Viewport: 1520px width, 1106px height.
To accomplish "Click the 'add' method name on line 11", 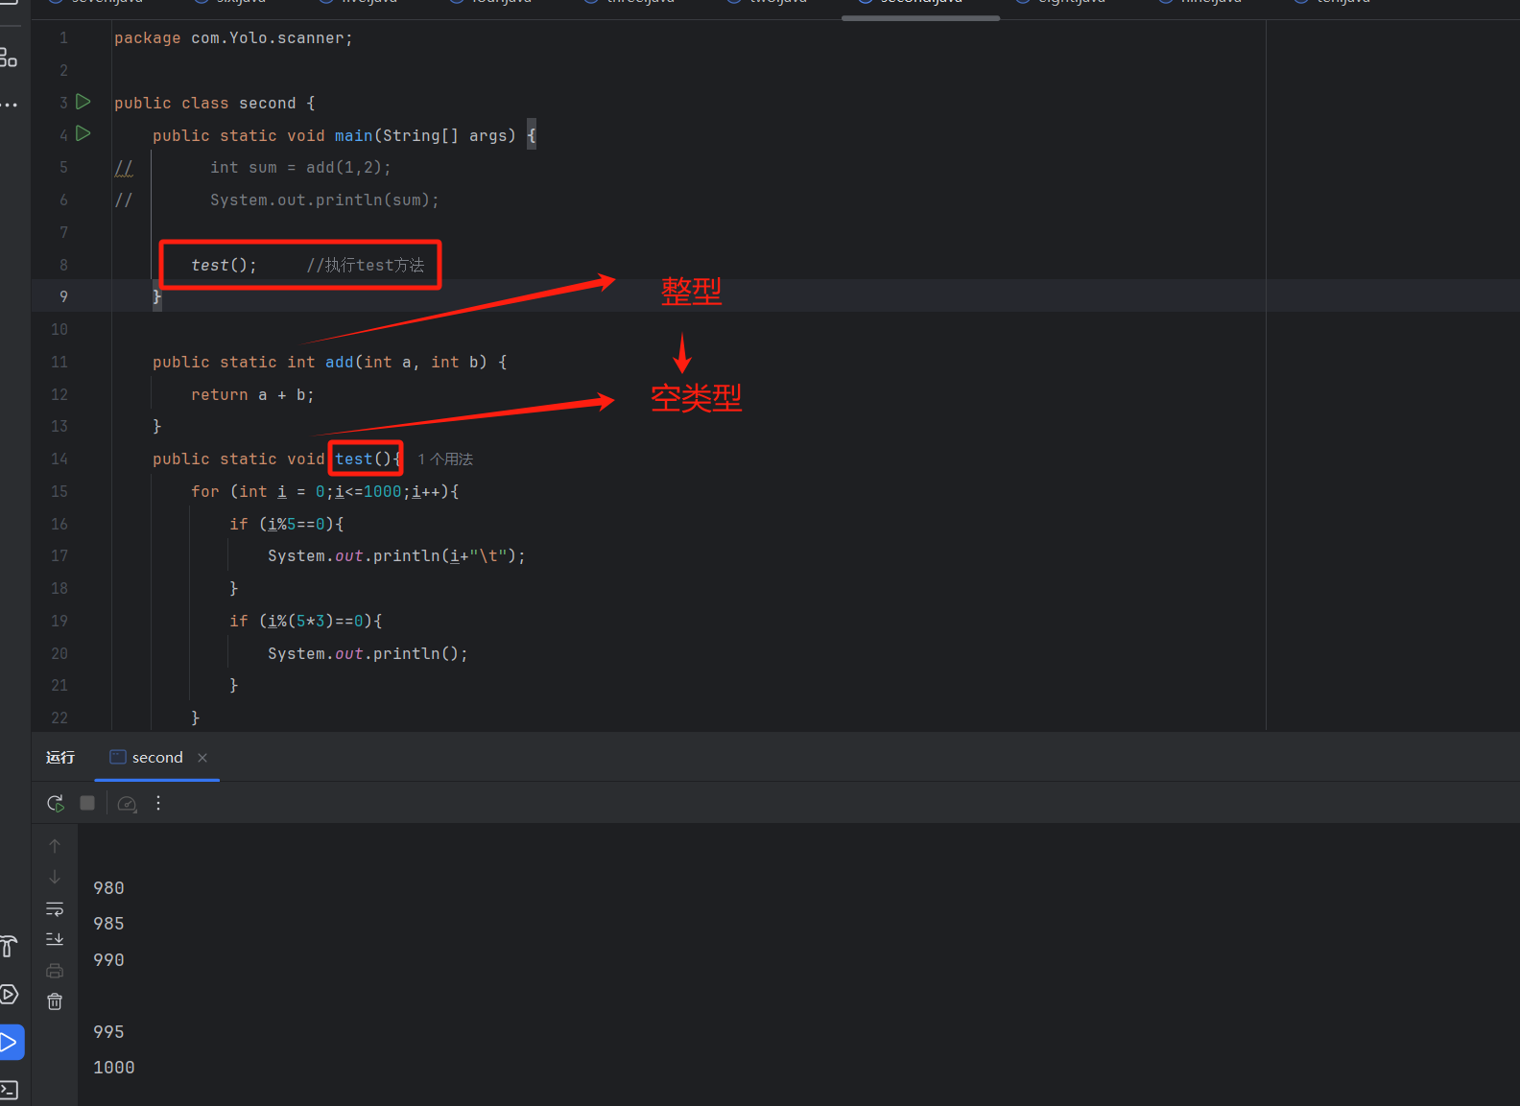I will click(339, 363).
